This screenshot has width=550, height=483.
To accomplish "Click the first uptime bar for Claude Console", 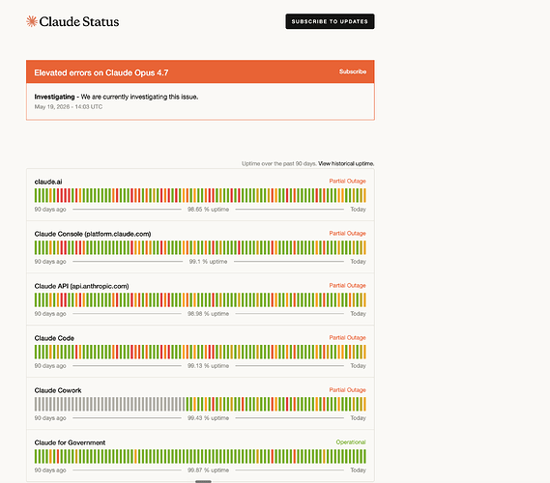I will [36, 248].
